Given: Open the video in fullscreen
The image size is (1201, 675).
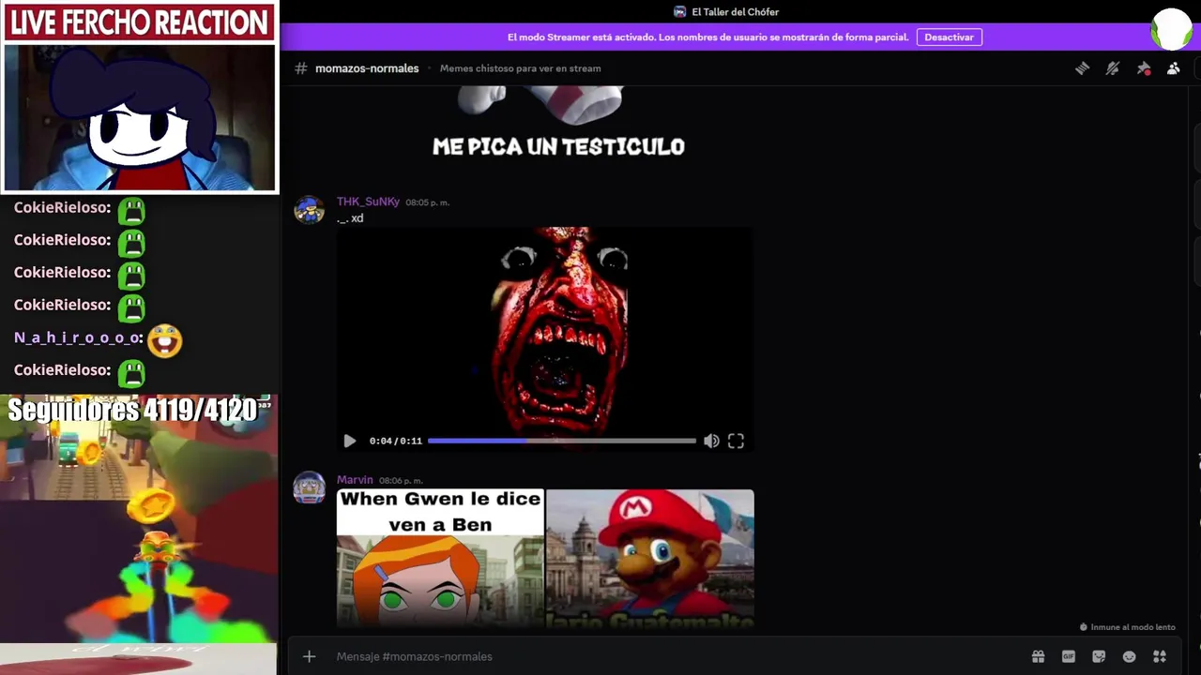Looking at the screenshot, I should 736,441.
